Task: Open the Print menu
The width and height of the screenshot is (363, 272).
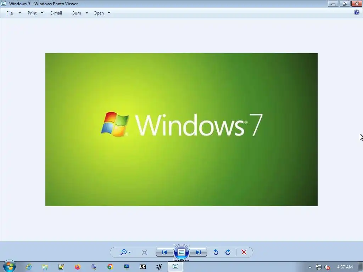Action: [x=32, y=13]
